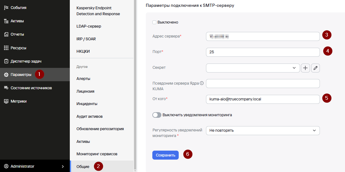
Task: Open the События section flag icon
Action: 6,8
